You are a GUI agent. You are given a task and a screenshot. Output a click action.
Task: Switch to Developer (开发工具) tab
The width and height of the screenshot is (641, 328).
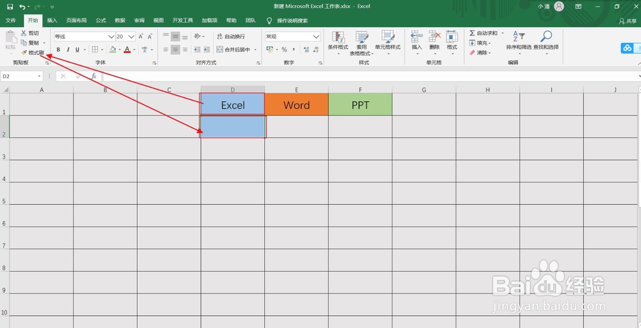pos(182,20)
